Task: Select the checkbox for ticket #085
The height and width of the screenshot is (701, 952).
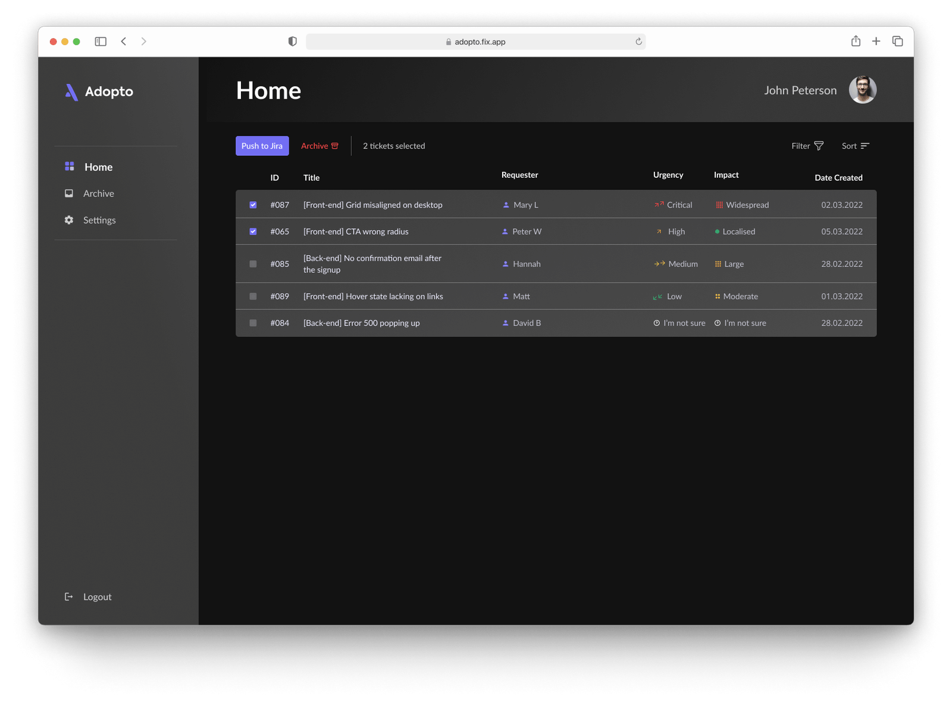Action: (253, 263)
